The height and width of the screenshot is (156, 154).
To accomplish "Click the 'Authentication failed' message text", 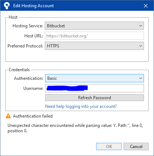I will (x=33, y=116).
